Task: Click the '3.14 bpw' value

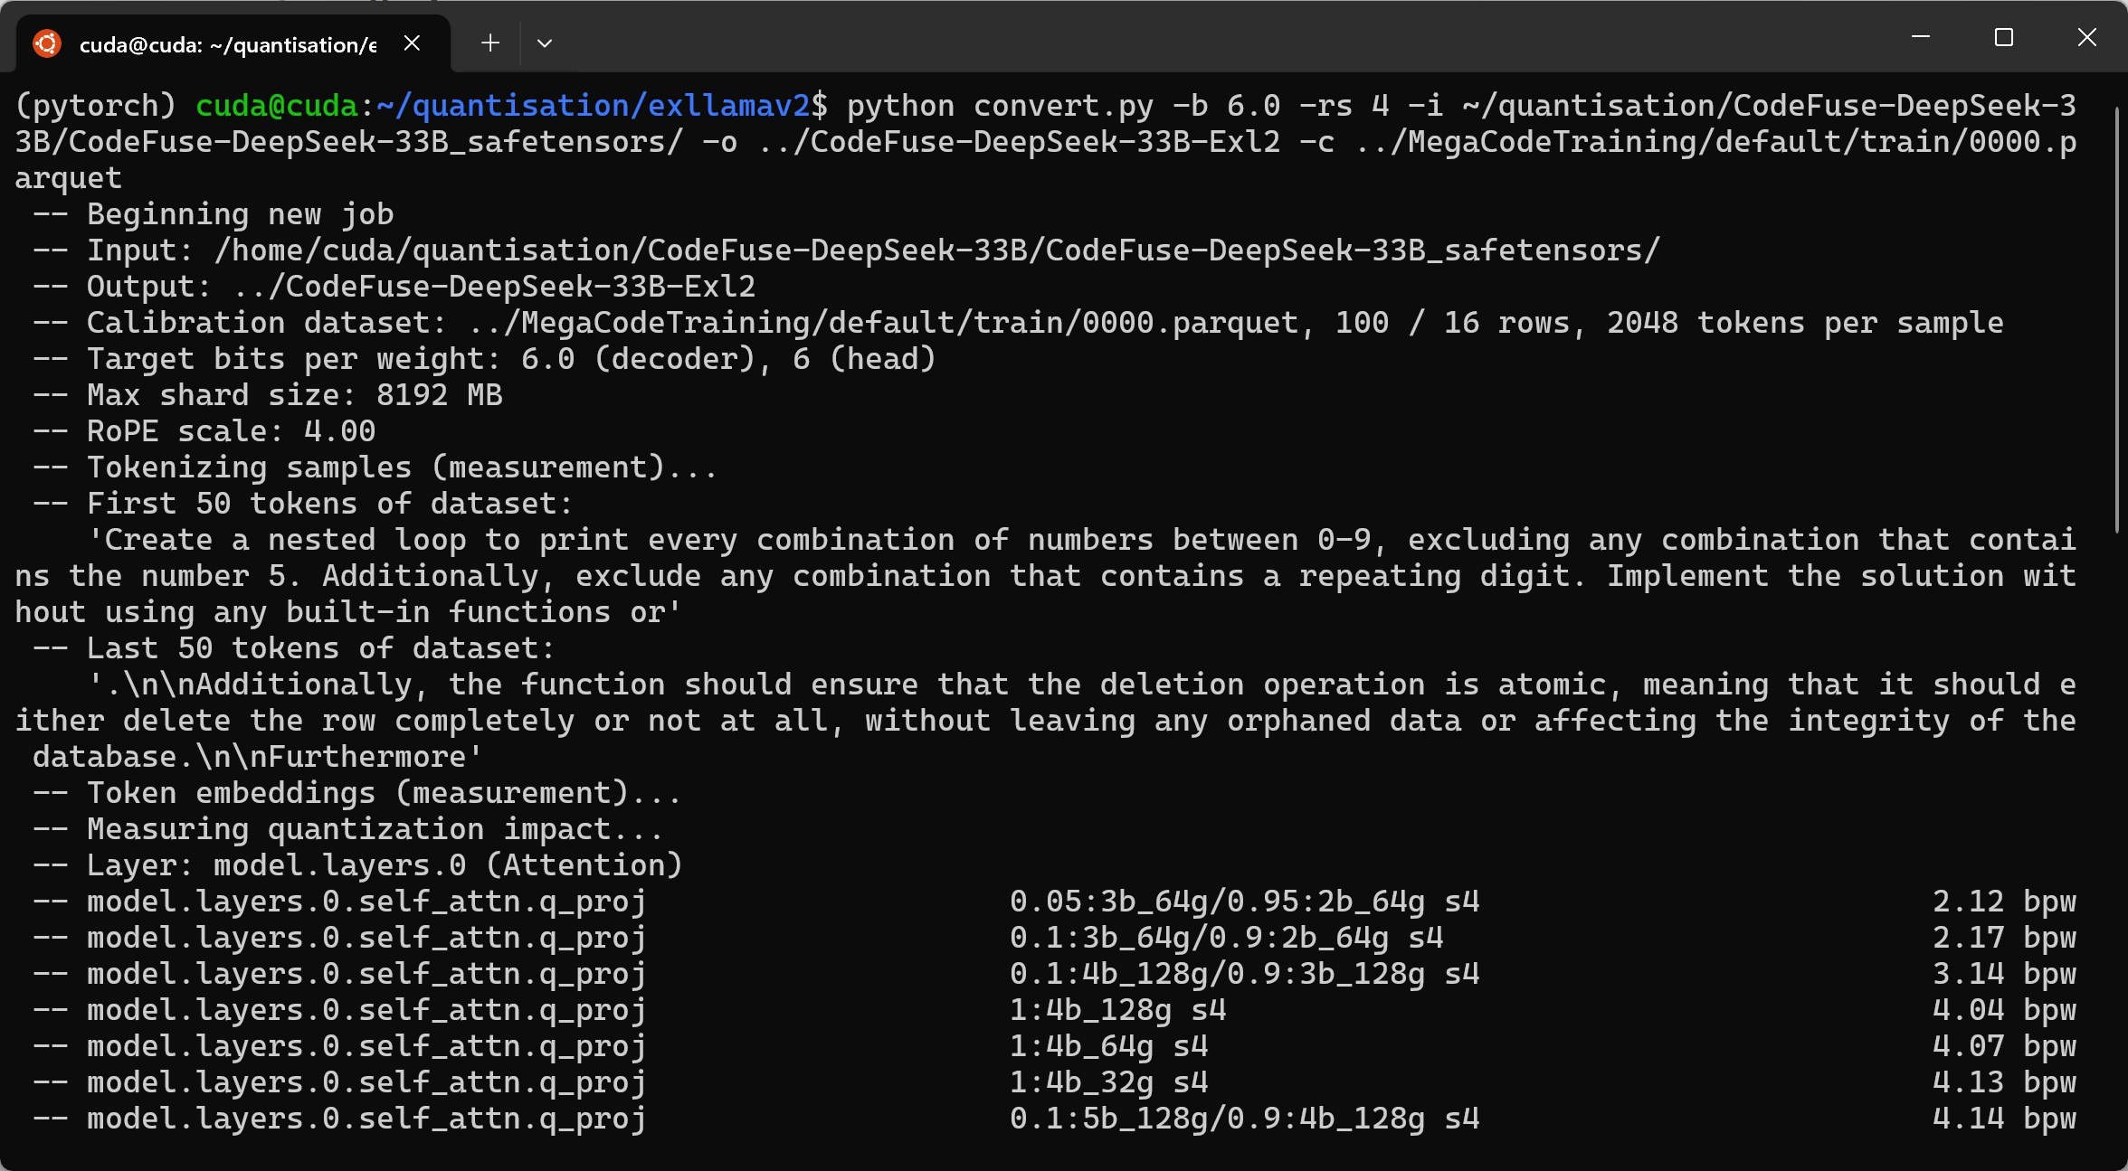Action: [x=2005, y=974]
